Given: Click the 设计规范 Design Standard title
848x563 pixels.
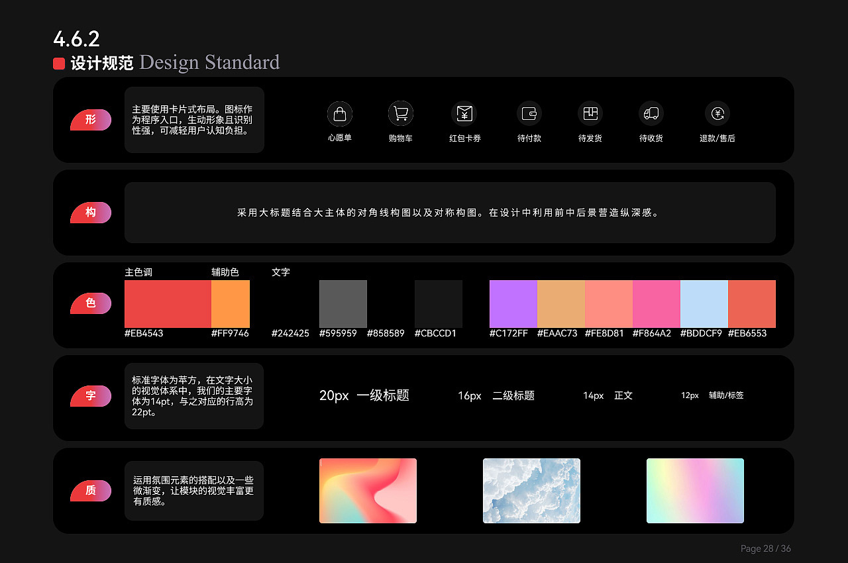Looking at the screenshot, I should click(x=175, y=63).
